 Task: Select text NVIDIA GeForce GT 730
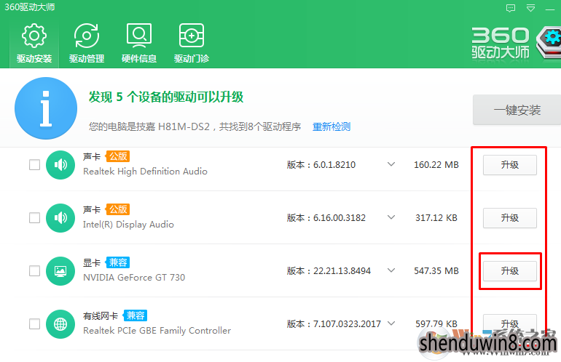134,278
